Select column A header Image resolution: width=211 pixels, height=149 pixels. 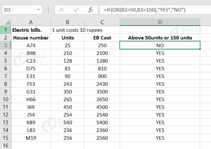pos(31,22)
